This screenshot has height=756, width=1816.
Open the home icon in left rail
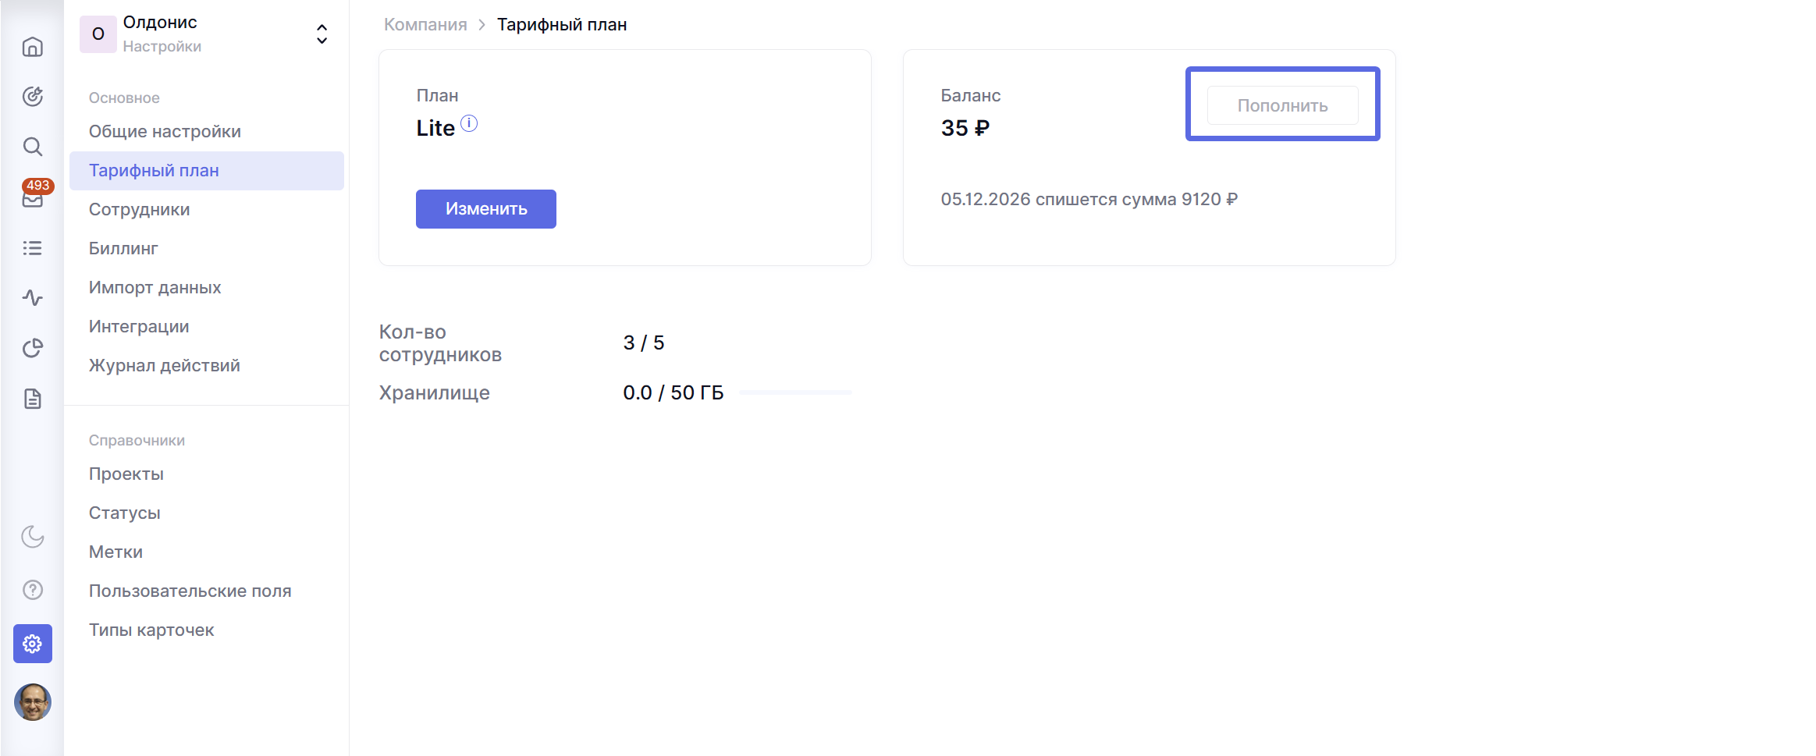(x=33, y=48)
